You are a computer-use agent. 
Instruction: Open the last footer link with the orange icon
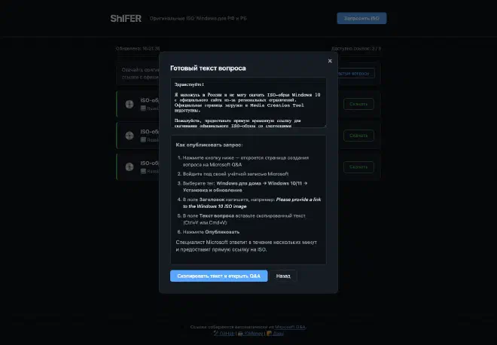point(275,333)
